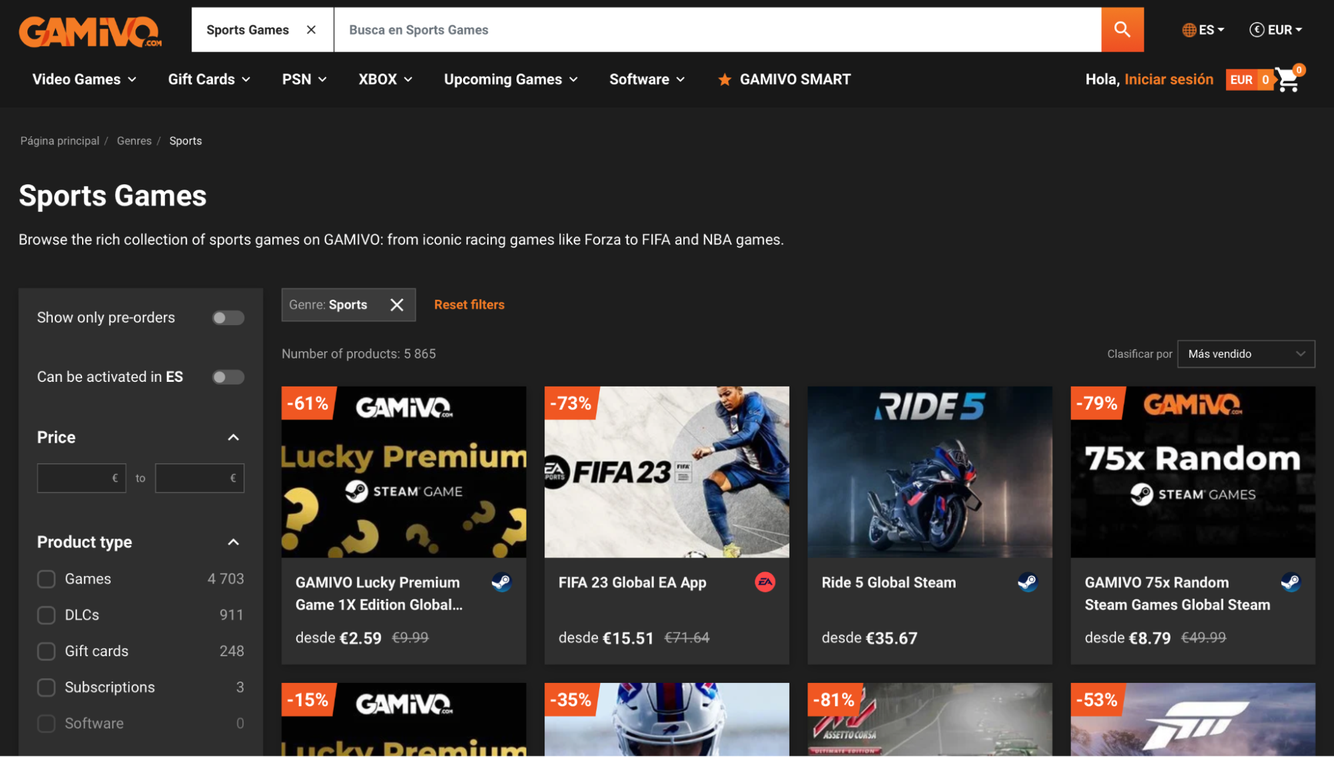Image resolution: width=1334 pixels, height=757 pixels.
Task: Click the minimum price input
Action: [x=81, y=478]
